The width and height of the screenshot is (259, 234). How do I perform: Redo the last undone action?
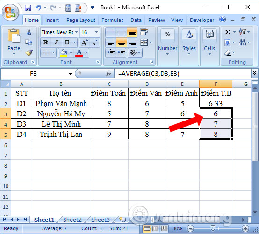[53, 7]
